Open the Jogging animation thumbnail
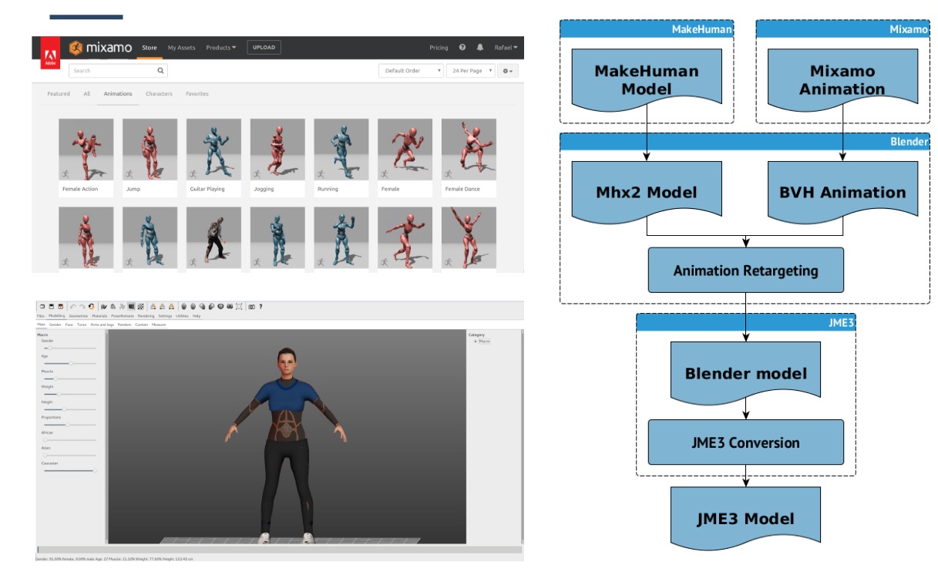This screenshot has width=938, height=582. [x=277, y=150]
